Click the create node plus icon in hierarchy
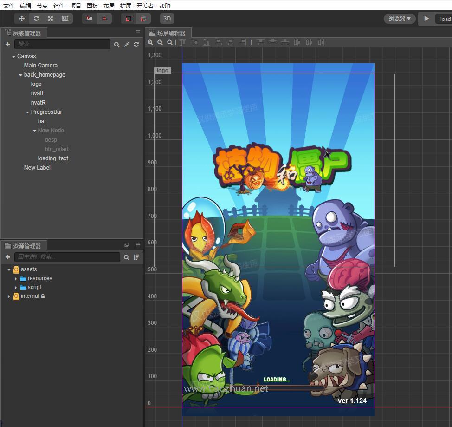 (8, 44)
